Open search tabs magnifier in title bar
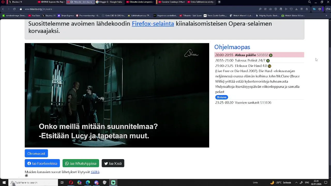331x186 pixels. [310, 2]
